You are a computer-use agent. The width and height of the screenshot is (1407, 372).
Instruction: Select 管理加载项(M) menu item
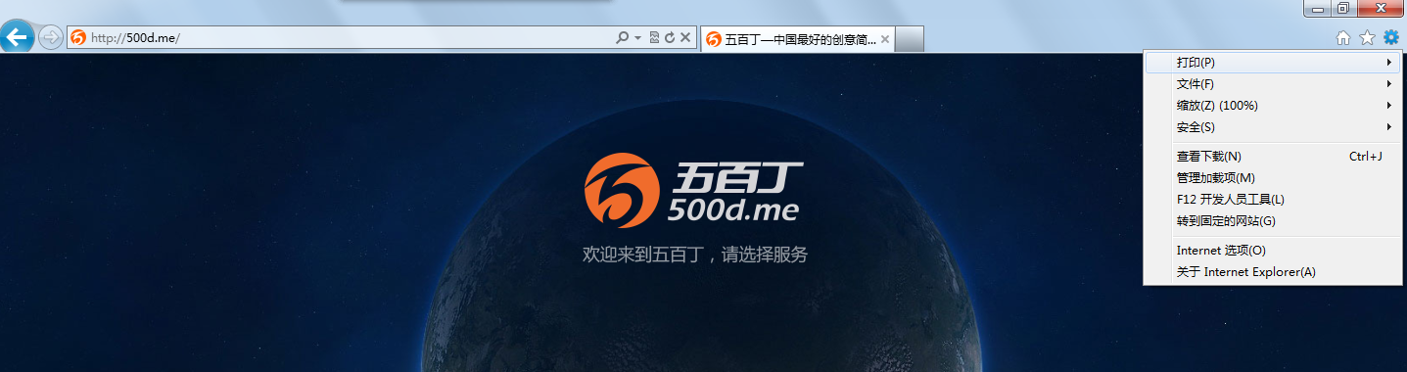[x=1272, y=178]
